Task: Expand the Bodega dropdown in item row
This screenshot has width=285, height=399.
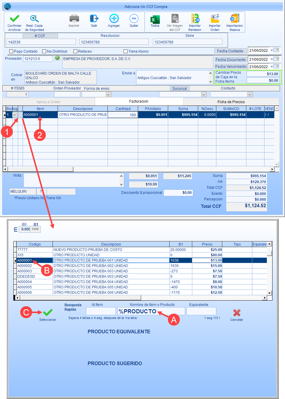Action: 15,115
